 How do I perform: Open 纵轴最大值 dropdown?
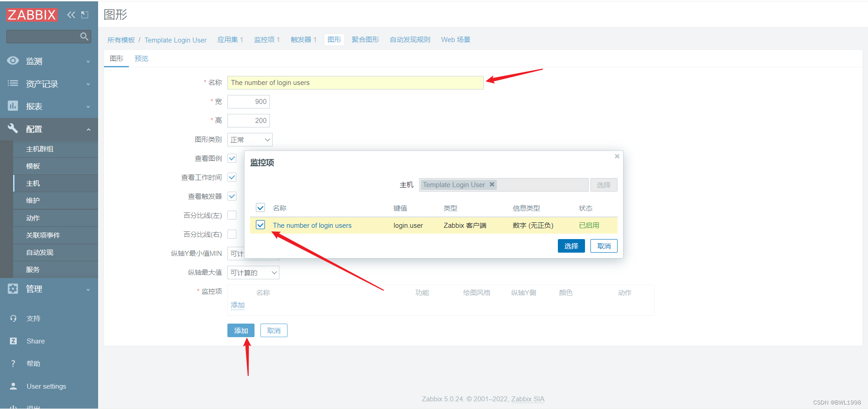click(253, 273)
